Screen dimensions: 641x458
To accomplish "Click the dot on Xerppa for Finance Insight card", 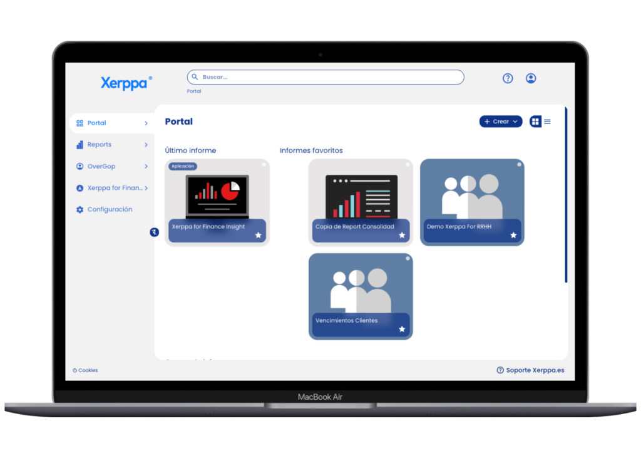I will [264, 165].
